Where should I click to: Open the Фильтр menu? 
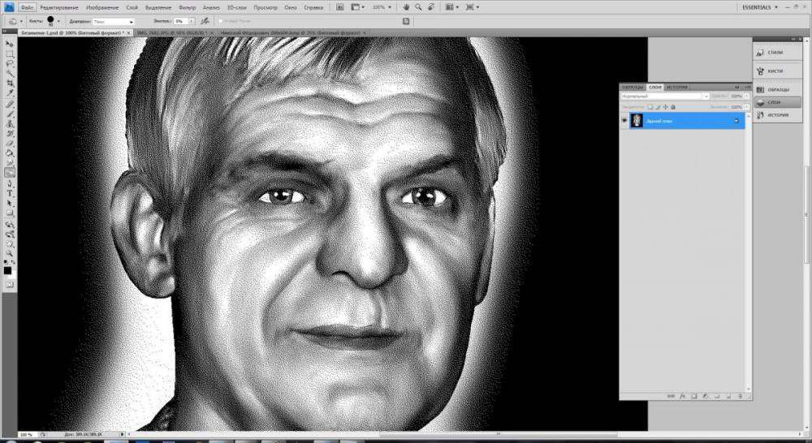point(187,7)
